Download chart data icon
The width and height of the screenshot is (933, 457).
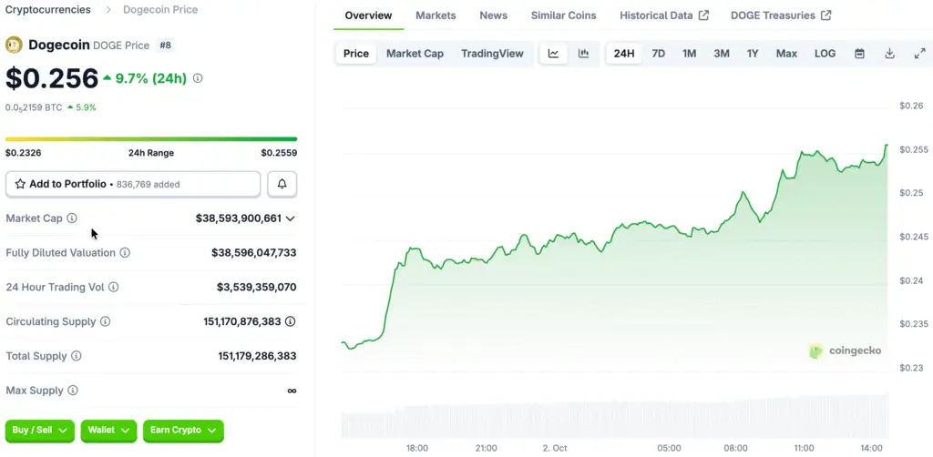889,54
